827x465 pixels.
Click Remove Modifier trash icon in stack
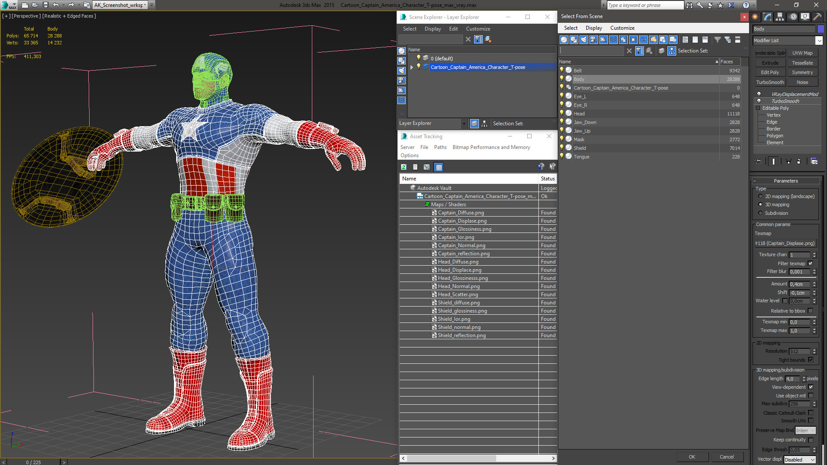tap(799, 161)
